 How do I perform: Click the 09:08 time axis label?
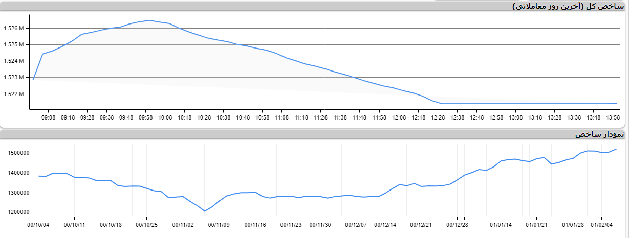48,117
